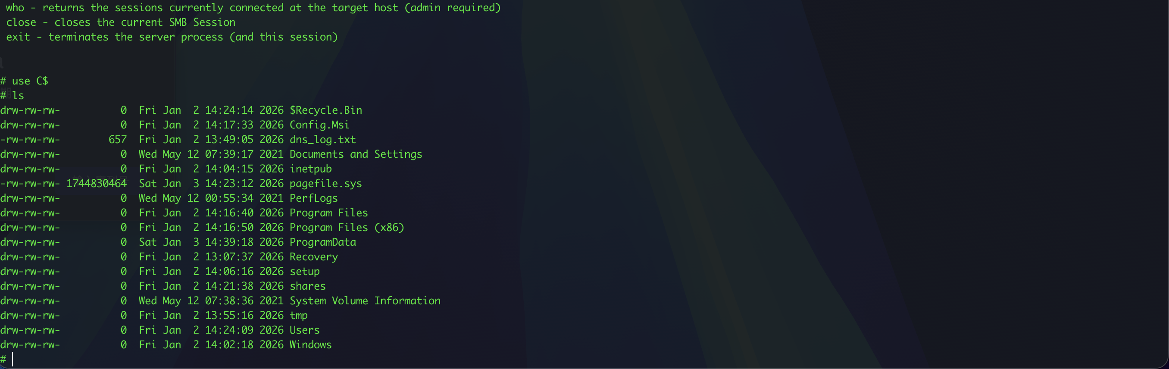The height and width of the screenshot is (369, 1169).
Task: Click the dns_log.txt file name
Action: coord(322,140)
